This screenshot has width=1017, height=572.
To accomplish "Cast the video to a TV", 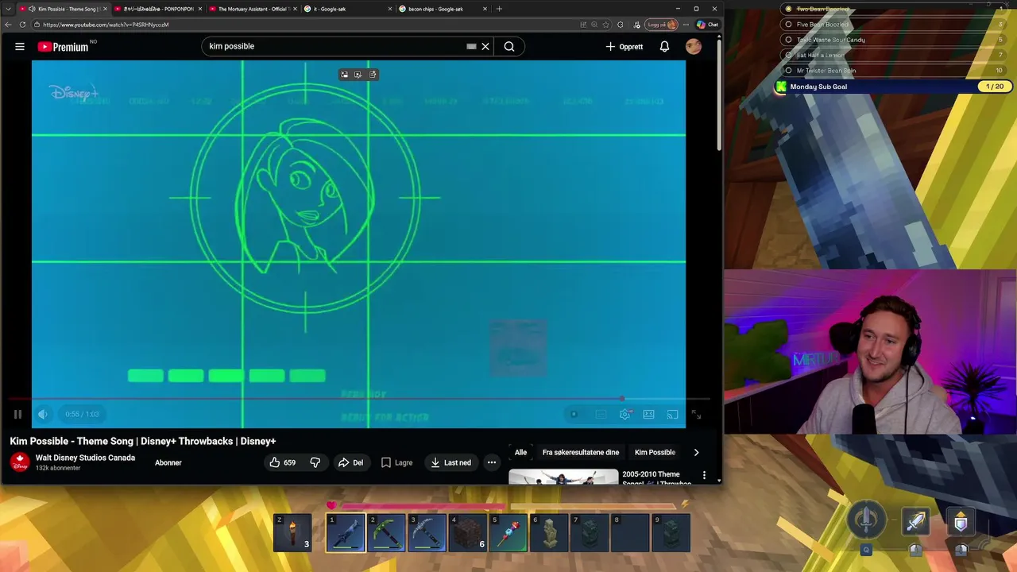I will tap(672, 414).
